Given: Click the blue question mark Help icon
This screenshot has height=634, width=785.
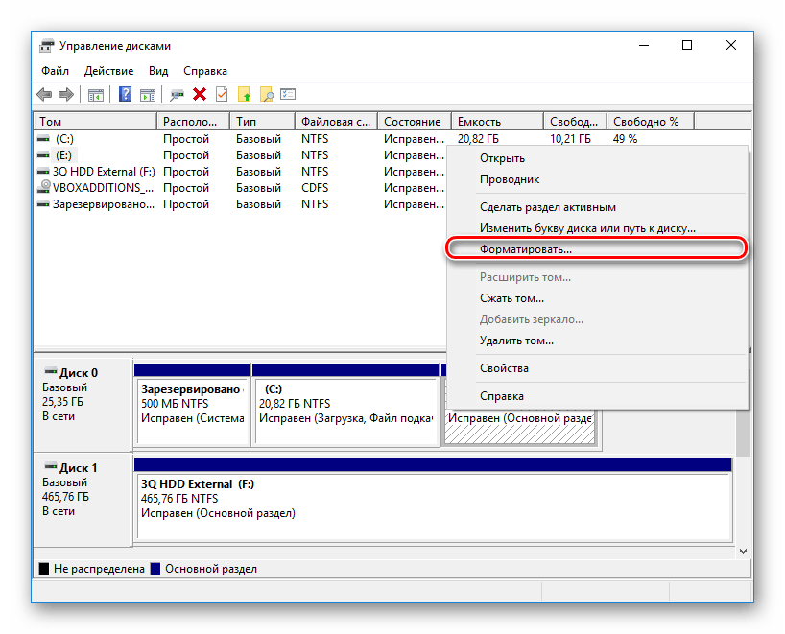Looking at the screenshot, I should (x=125, y=94).
